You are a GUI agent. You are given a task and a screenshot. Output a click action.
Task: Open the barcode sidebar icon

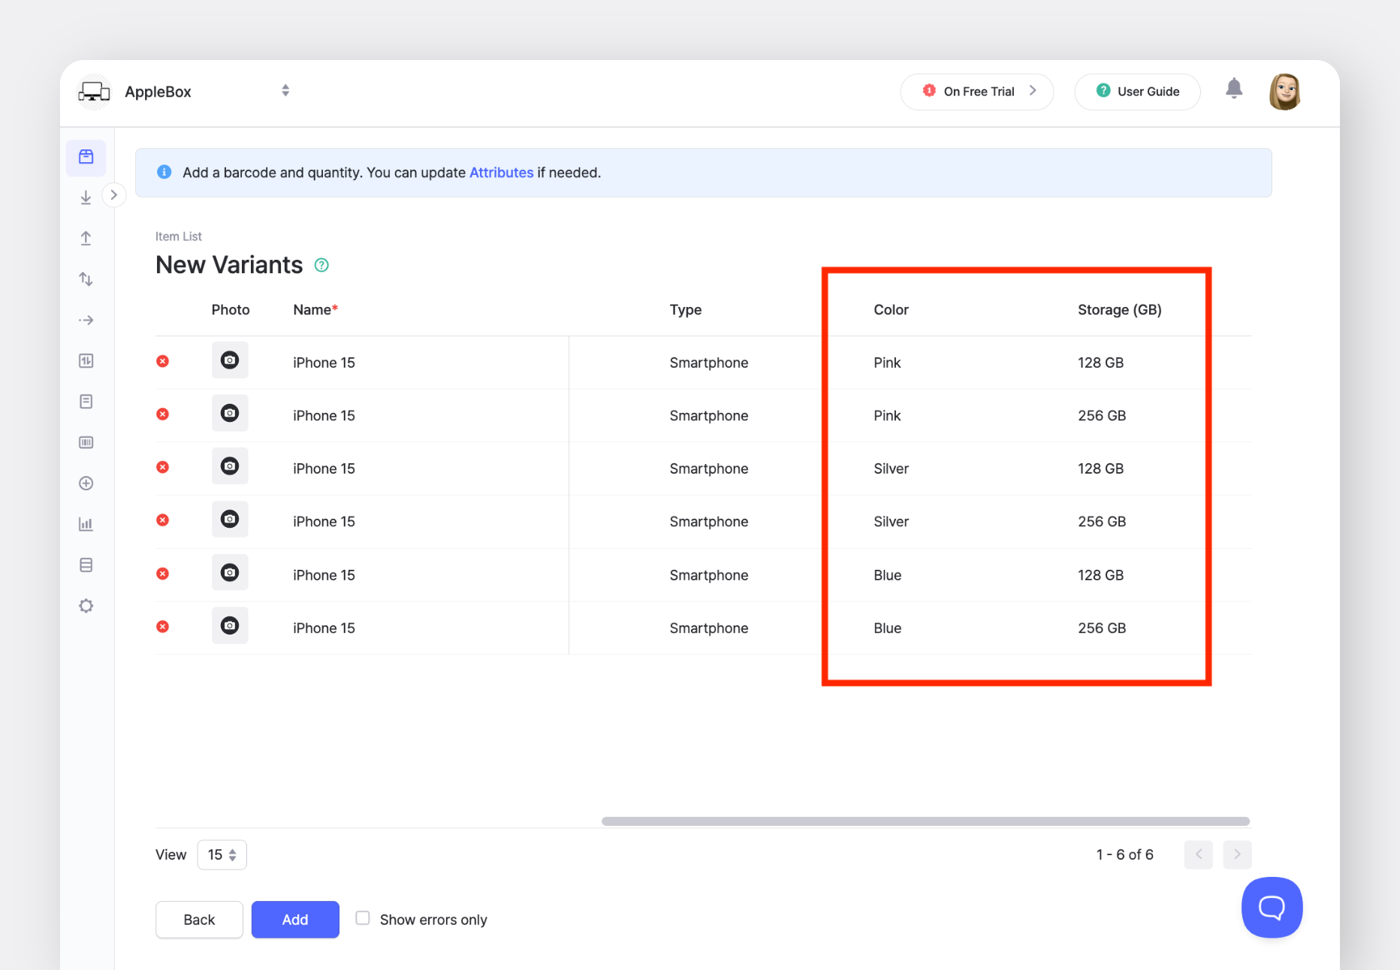coord(86,443)
